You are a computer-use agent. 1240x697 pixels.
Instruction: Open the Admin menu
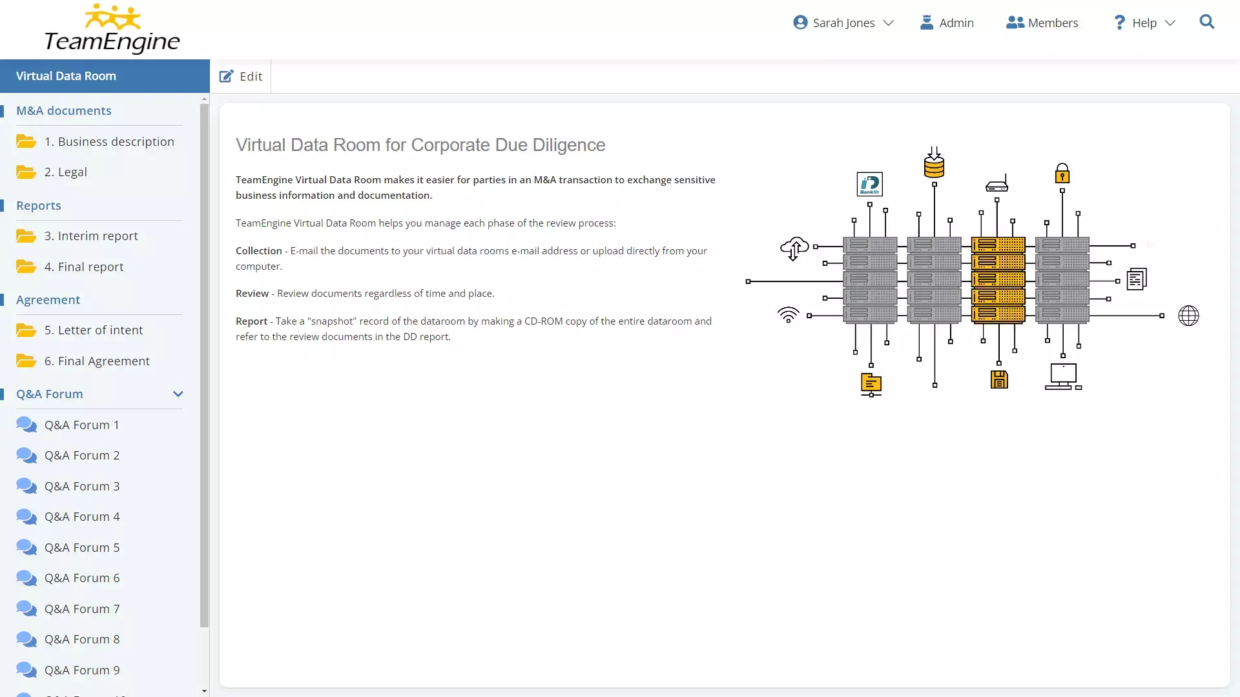pyautogui.click(x=947, y=23)
